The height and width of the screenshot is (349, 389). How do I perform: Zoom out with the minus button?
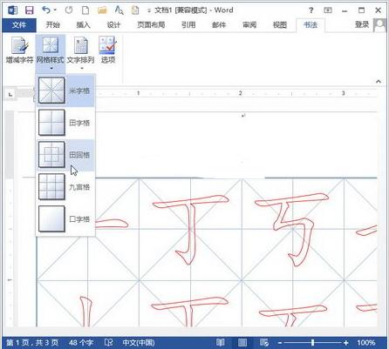point(280,343)
